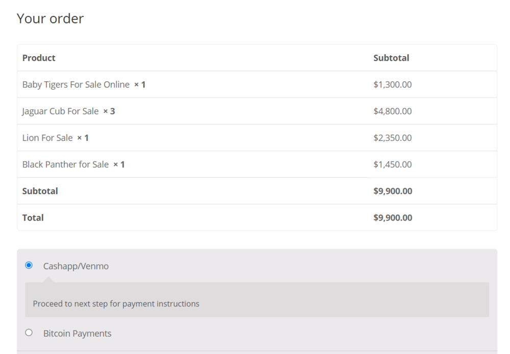The height and width of the screenshot is (354, 510).
Task: Click the Jaguar Cub quantity × 3
Action: click(109, 111)
